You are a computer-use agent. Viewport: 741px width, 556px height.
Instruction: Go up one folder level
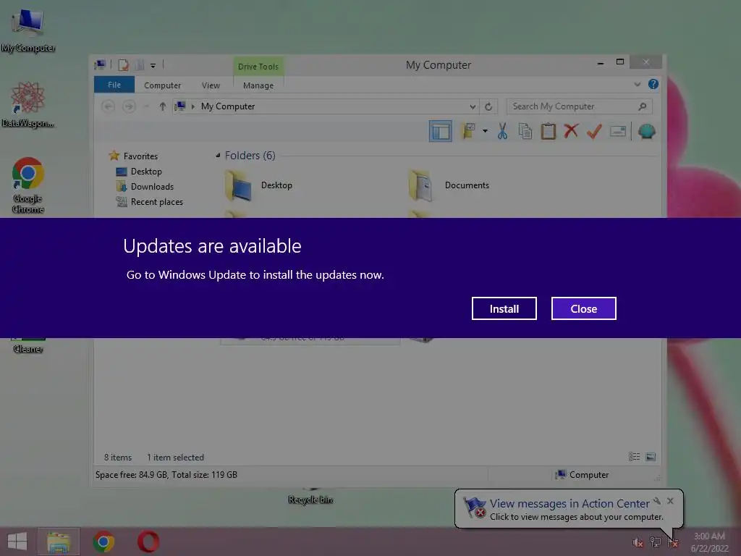click(x=163, y=106)
